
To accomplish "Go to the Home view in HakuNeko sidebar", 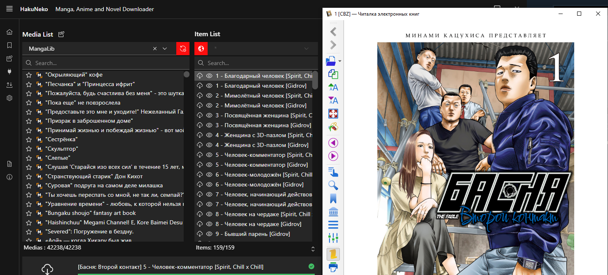I will (9, 32).
